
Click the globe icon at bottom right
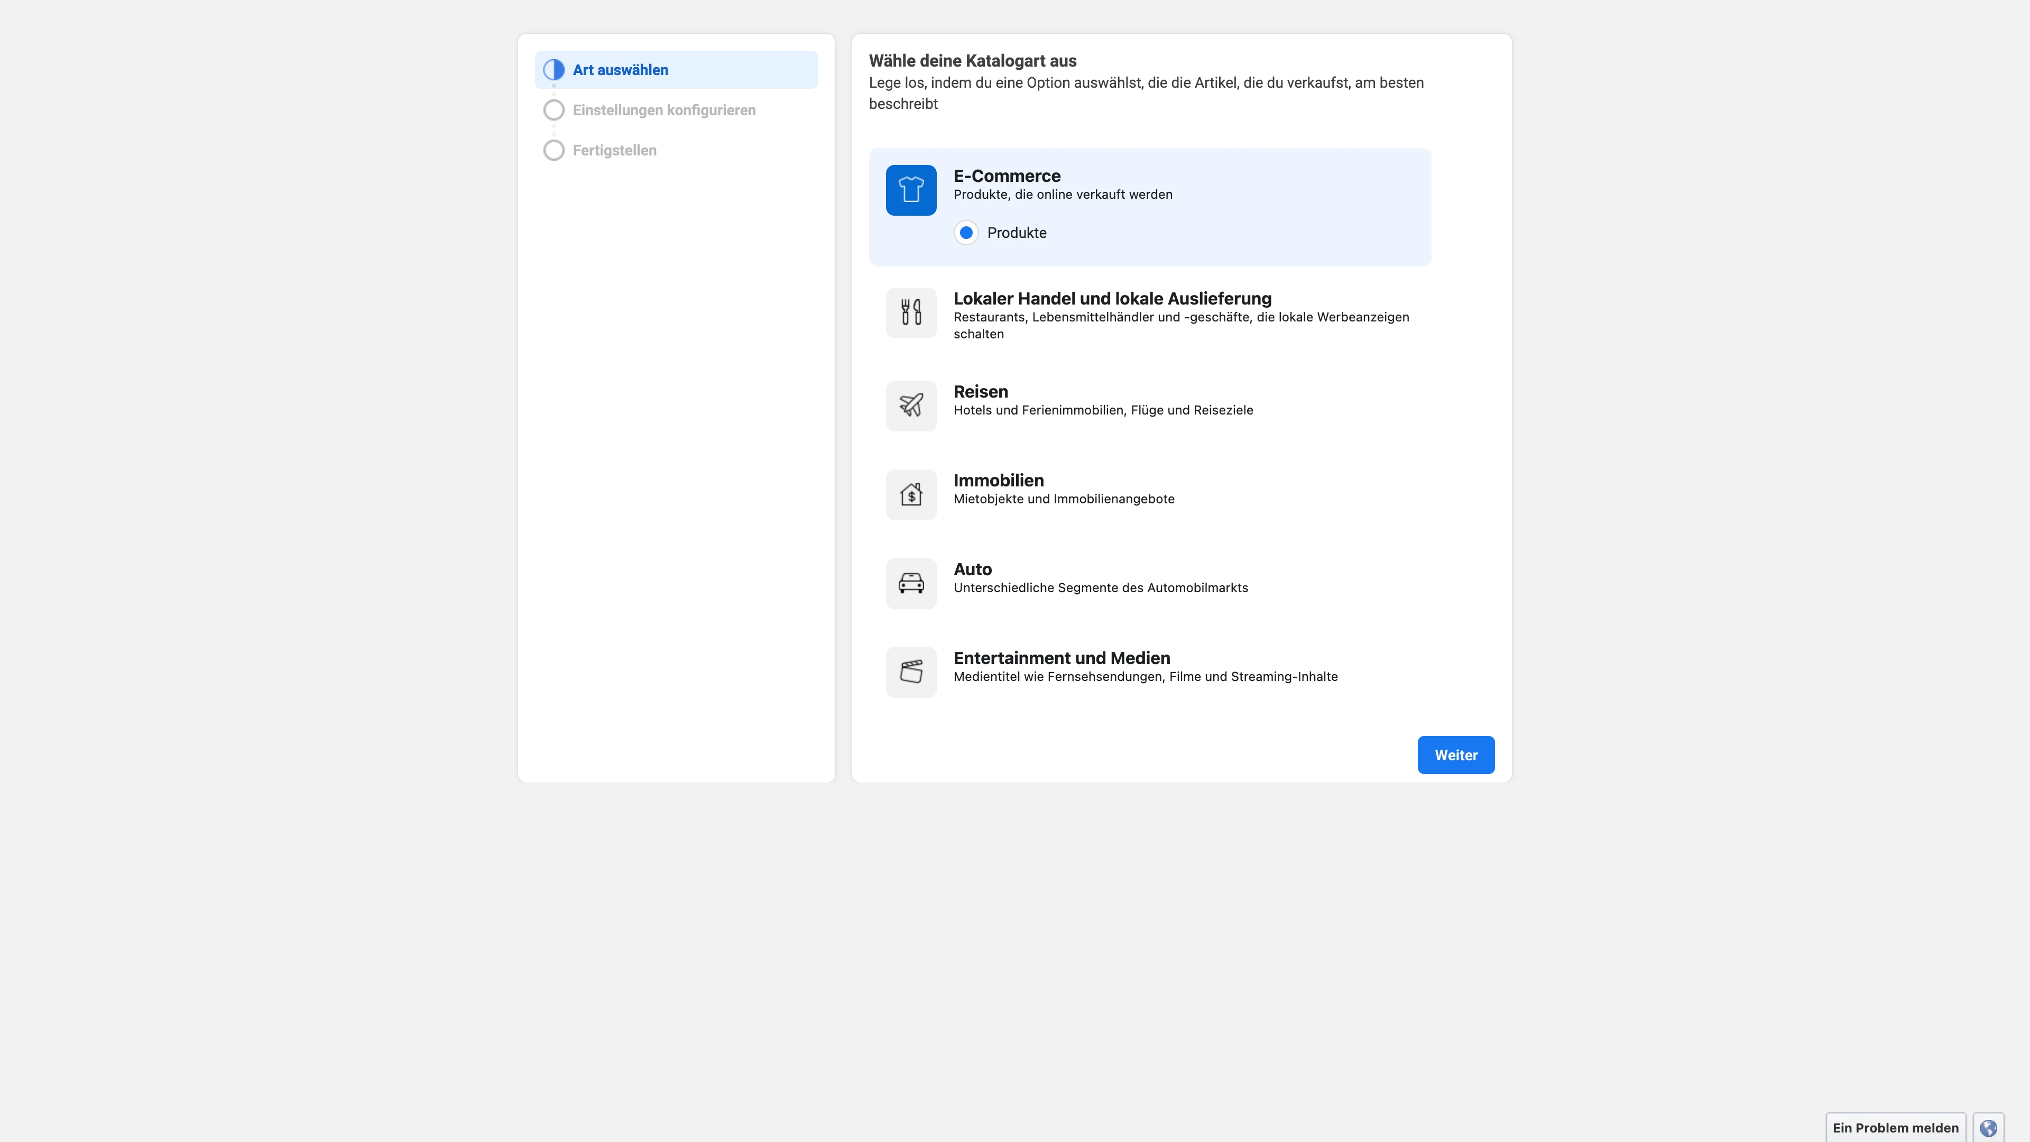[x=1988, y=1128]
